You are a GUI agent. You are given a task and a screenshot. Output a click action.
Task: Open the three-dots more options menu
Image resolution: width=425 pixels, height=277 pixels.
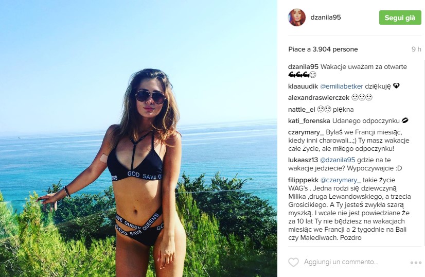tap(416, 263)
